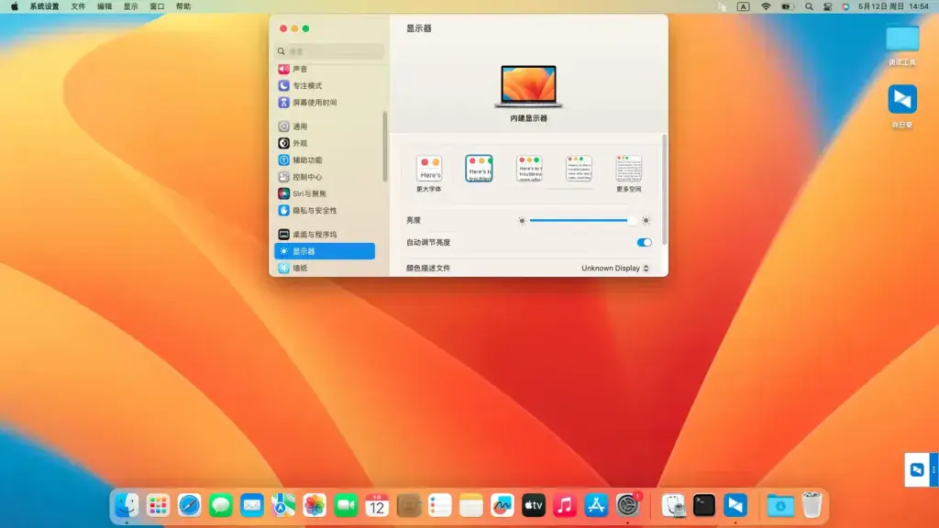
Task: Open Trash from the Dock
Action: (x=812, y=506)
